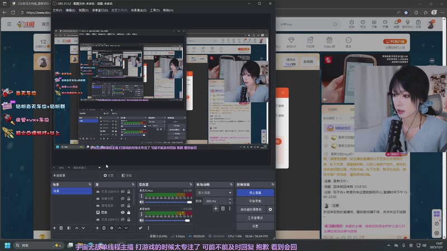This screenshot has height=251, width=447.
Task: Add a new scene with plus icon
Action: coord(54,228)
